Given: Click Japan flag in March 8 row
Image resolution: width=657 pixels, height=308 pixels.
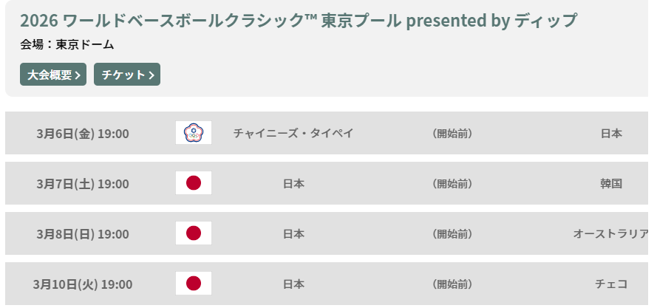Looking at the screenshot, I should 194,233.
